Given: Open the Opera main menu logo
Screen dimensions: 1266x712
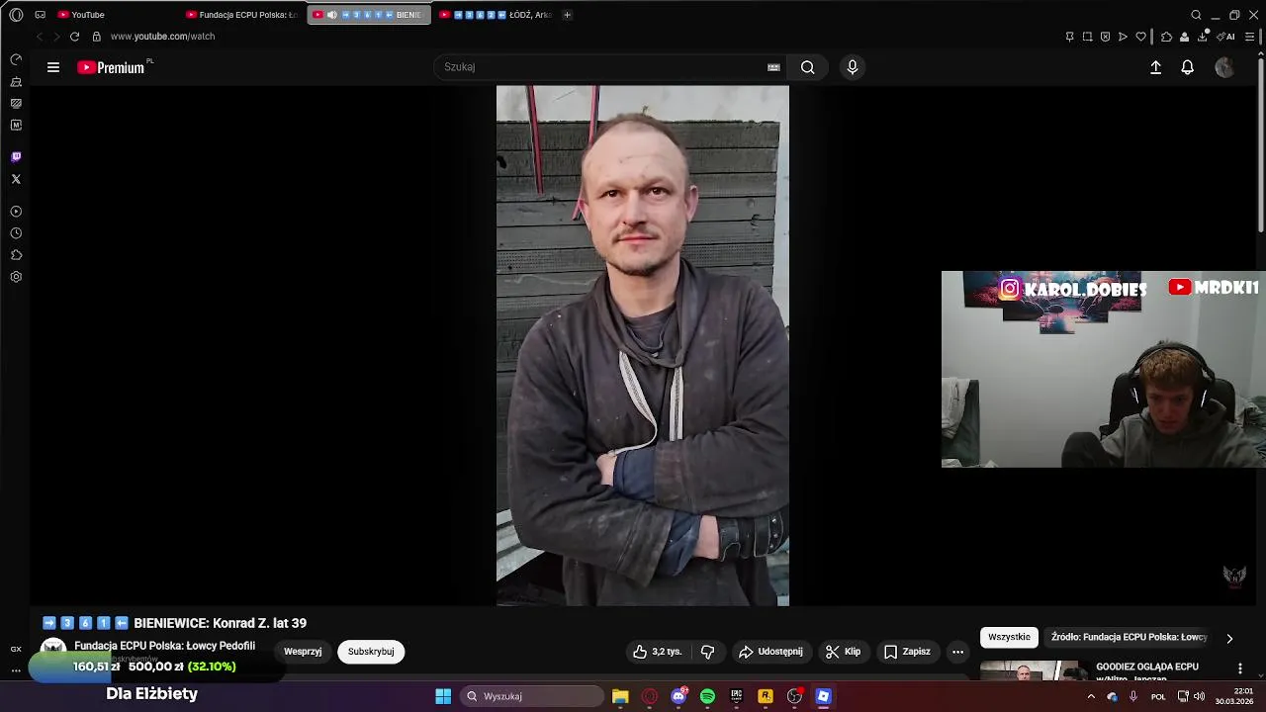Looking at the screenshot, I should [16, 15].
